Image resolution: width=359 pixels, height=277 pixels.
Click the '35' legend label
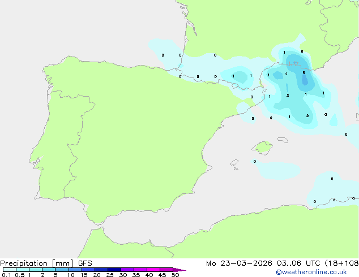[136, 275]
